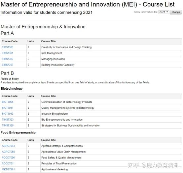The width and height of the screenshot is (183, 173).
Task: Open course link FOOD7011
Action: [8, 163]
